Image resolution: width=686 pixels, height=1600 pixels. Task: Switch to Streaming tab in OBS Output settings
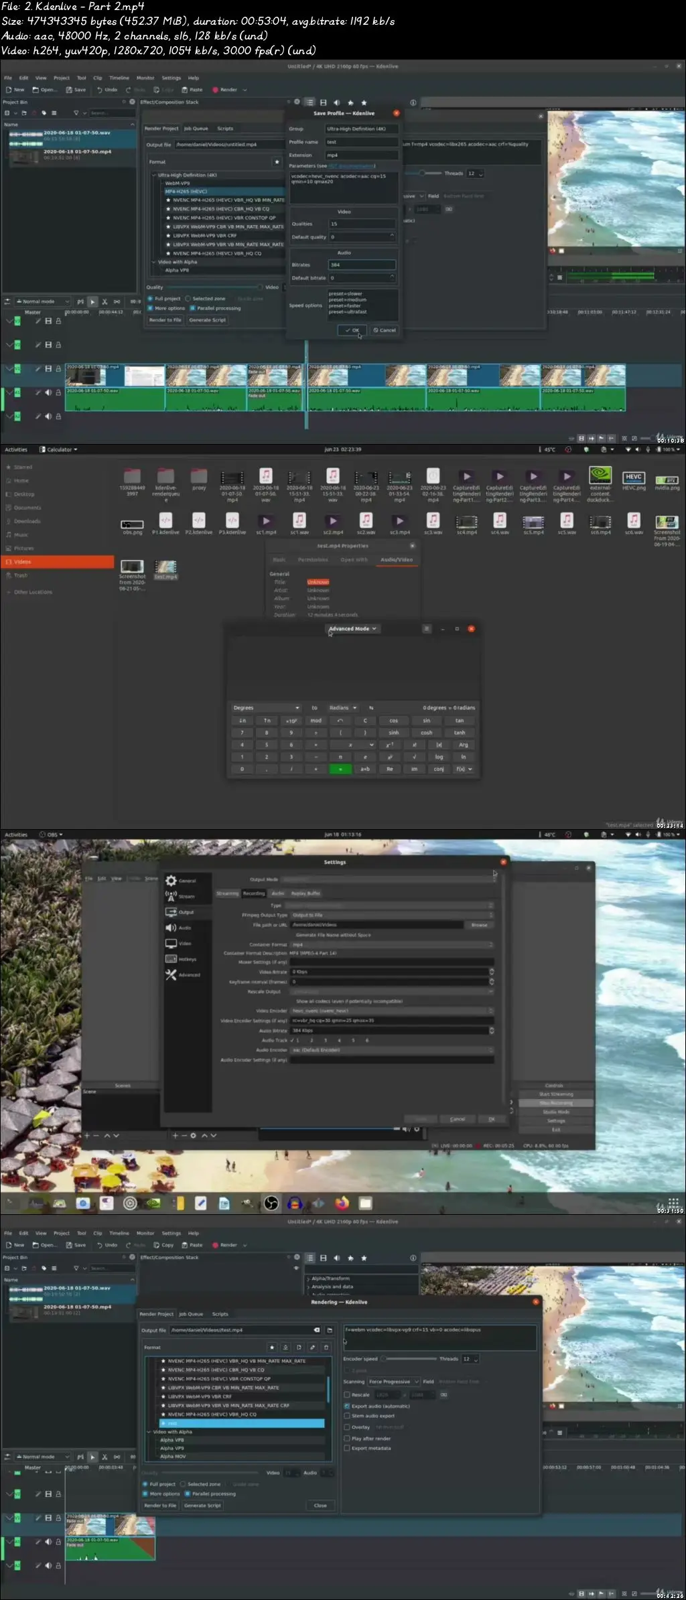[x=227, y=893]
